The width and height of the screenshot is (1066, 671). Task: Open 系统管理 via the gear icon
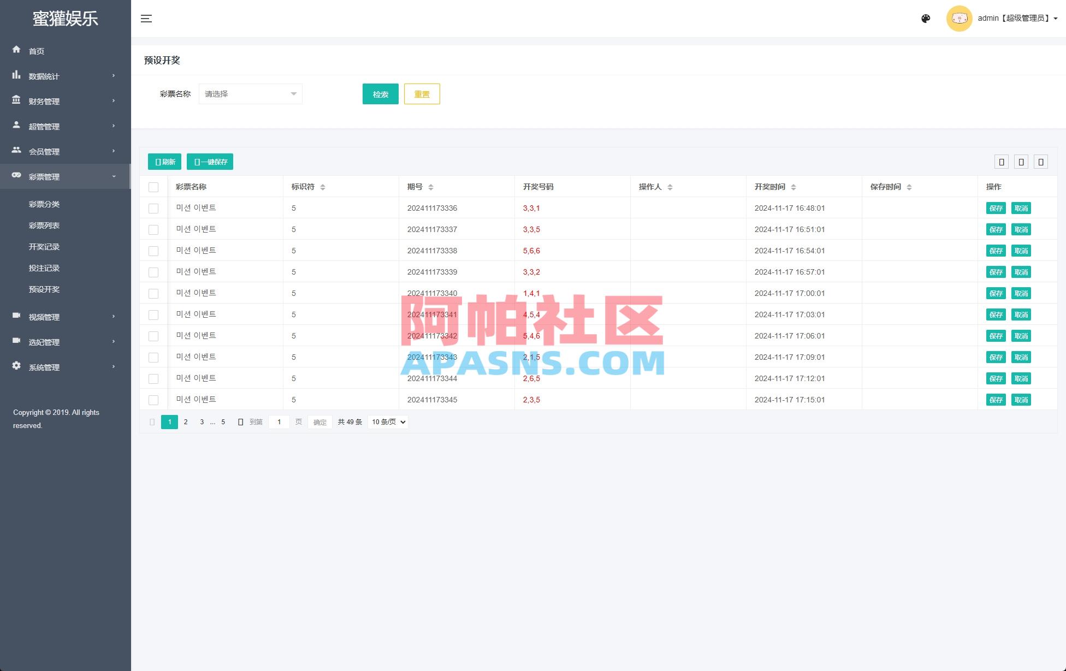pos(16,367)
